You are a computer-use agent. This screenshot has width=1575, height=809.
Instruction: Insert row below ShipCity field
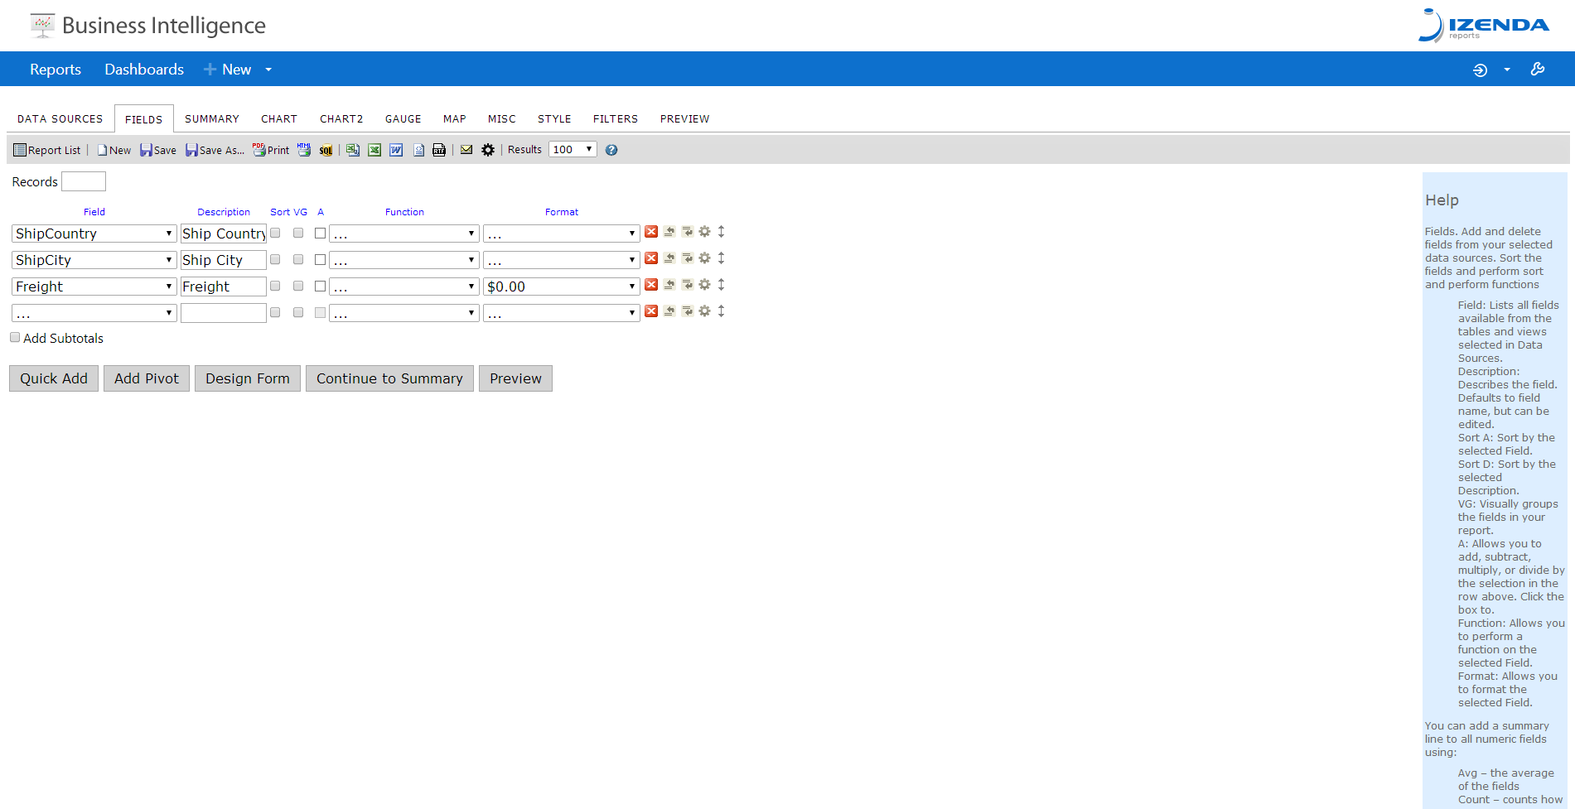[x=688, y=258]
